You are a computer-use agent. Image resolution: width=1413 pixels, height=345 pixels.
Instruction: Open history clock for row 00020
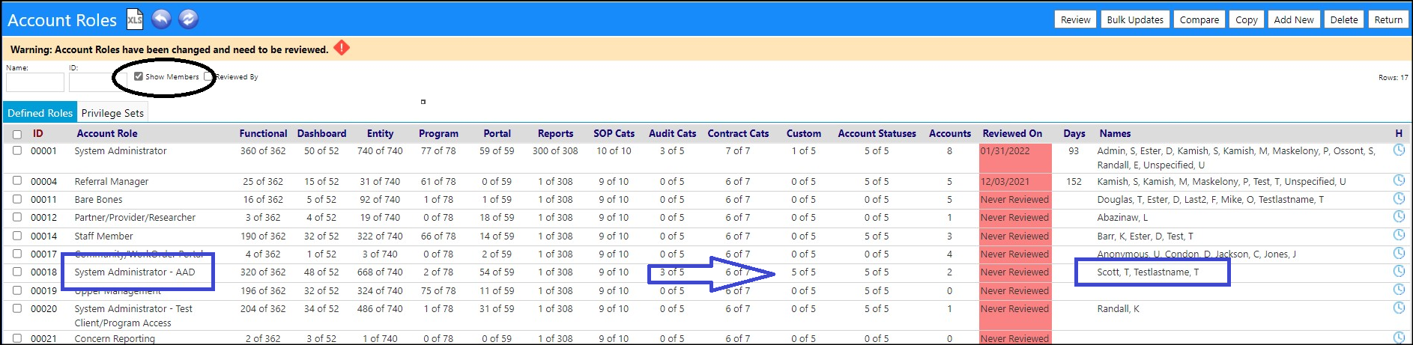tap(1399, 308)
